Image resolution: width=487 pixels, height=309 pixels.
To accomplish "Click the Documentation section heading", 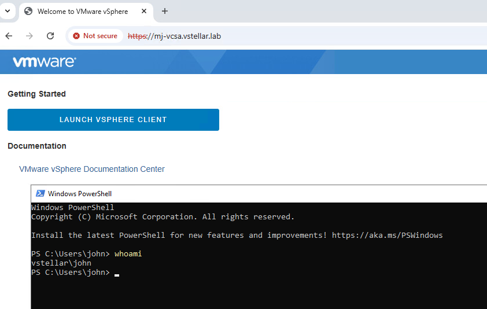I will click(37, 146).
